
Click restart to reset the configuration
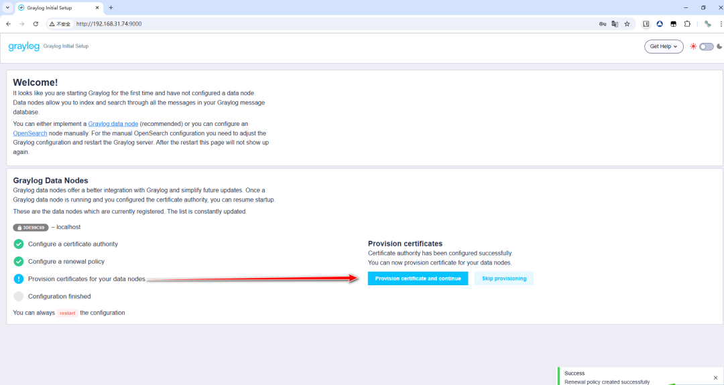click(x=68, y=313)
